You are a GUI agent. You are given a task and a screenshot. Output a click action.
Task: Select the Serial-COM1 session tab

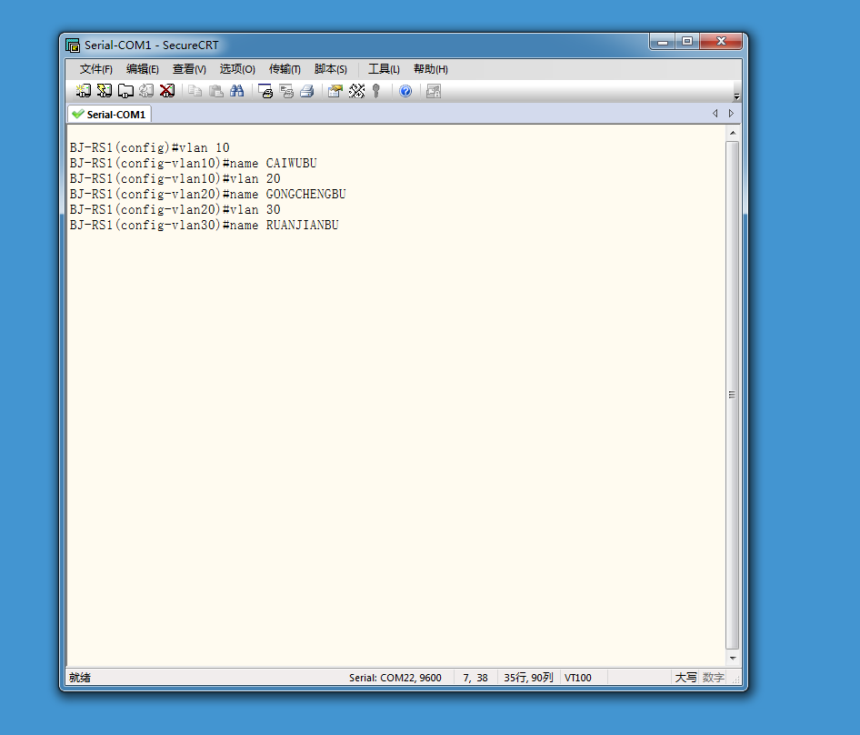pyautogui.click(x=110, y=115)
